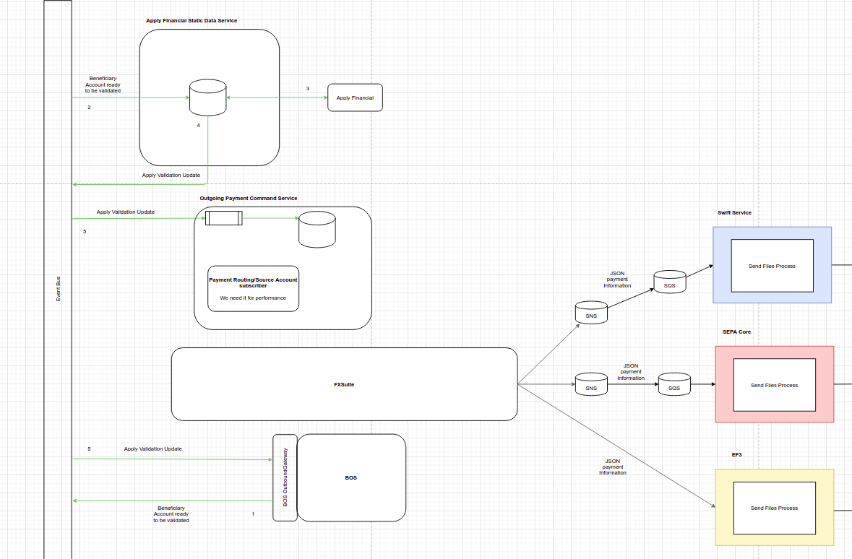The height and width of the screenshot is (559, 852).
Task: Click the Apply Validation Update label pointing to Outgoing Payment
Action: click(x=126, y=212)
